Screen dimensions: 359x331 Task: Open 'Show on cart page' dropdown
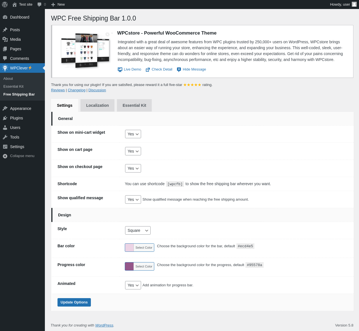click(x=133, y=151)
